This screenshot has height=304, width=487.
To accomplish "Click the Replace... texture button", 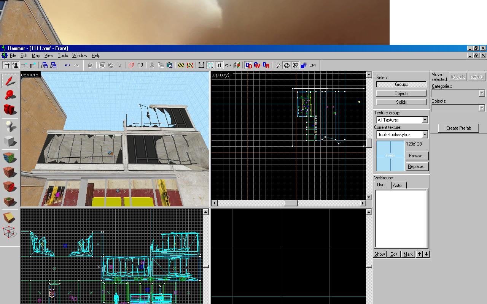I will [417, 166].
